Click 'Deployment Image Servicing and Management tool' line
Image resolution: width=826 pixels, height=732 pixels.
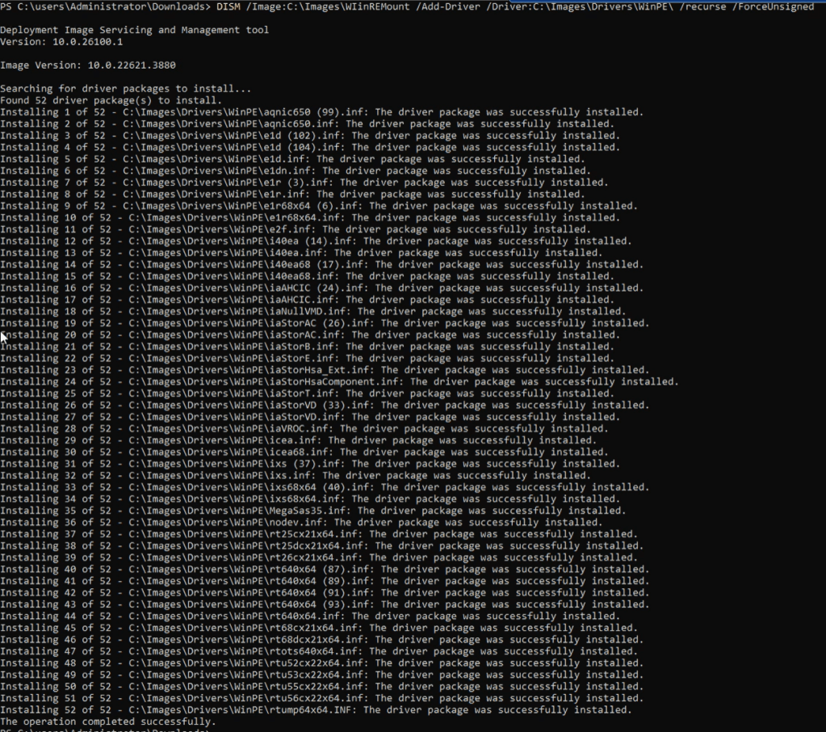point(135,30)
